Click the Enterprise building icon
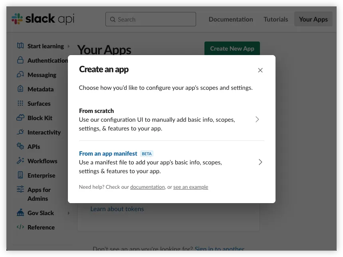 (x=20, y=175)
